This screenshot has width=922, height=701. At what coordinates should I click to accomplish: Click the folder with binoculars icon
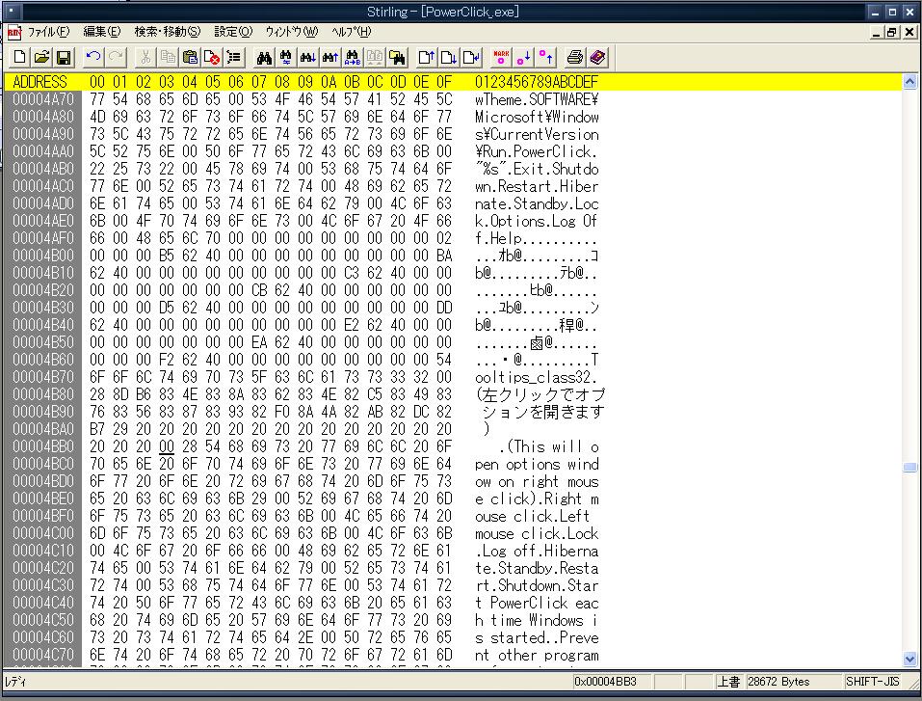click(397, 57)
